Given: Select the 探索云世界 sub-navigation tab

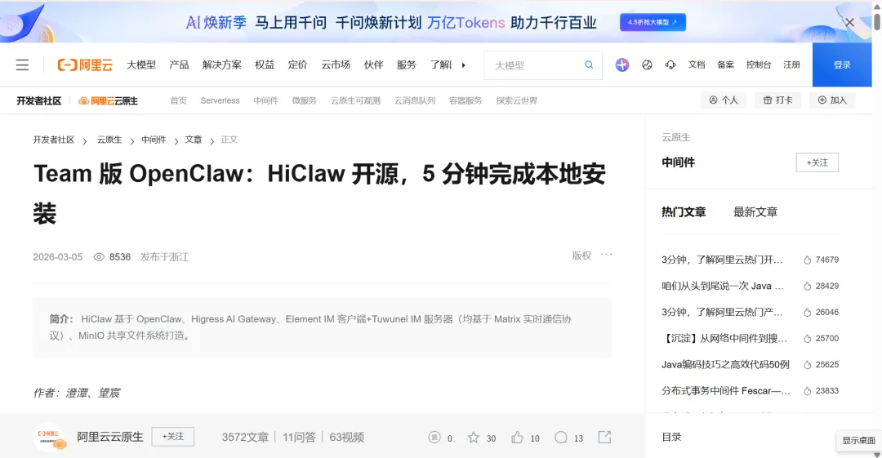Looking at the screenshot, I should click(516, 100).
